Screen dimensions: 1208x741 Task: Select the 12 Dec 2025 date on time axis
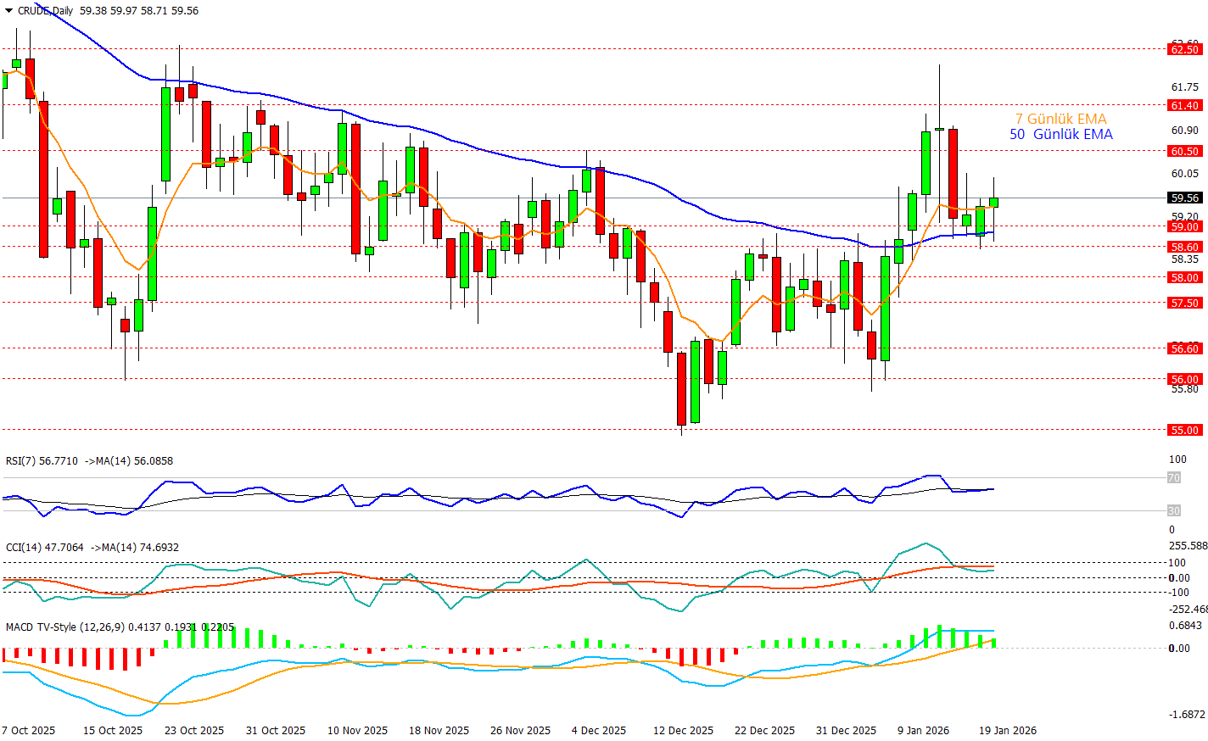coord(683,730)
